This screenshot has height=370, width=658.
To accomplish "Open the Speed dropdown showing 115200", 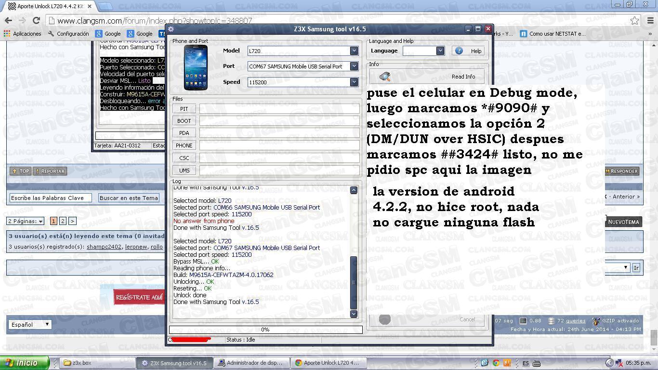I will [x=354, y=82].
